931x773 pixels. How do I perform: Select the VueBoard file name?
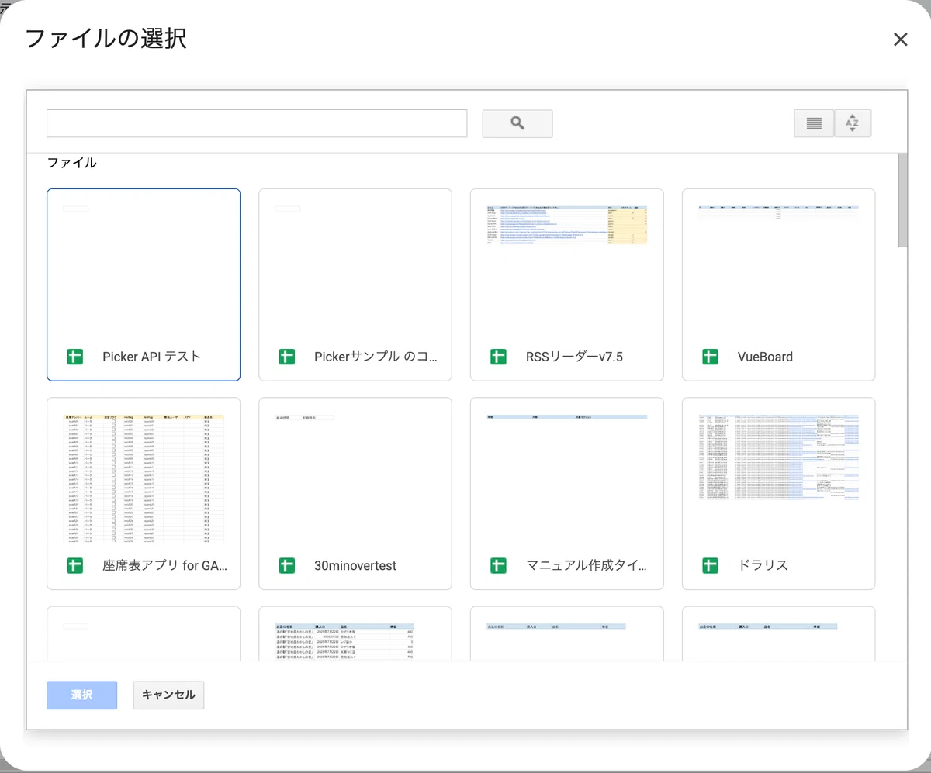pos(765,357)
